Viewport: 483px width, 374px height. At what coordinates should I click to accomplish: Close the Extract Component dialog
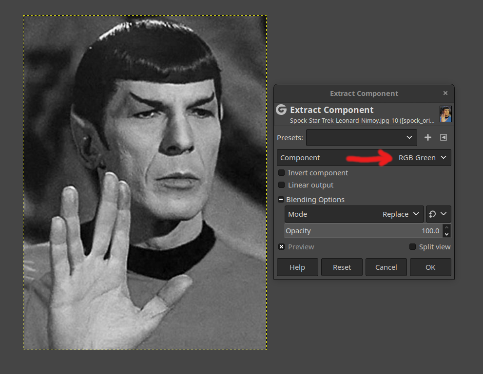[445, 93]
